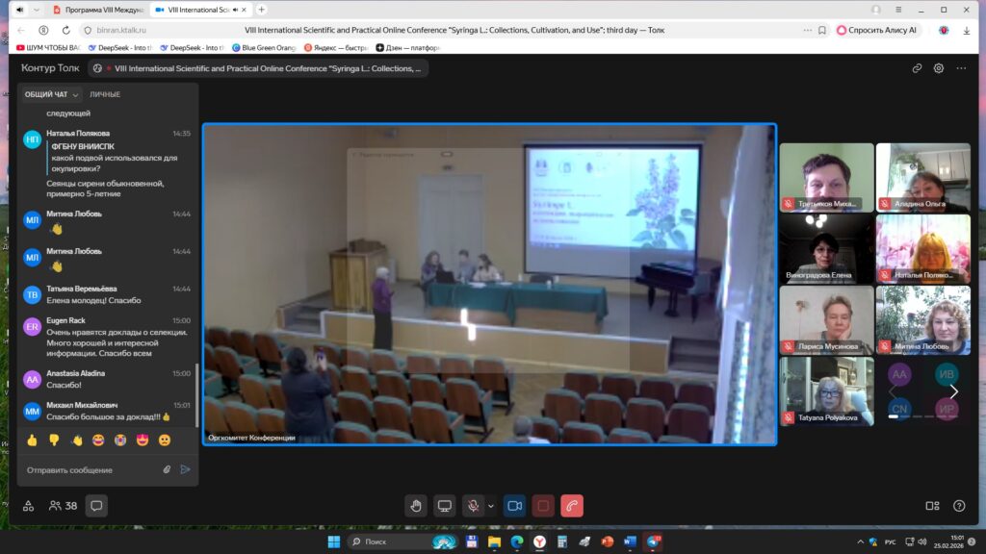Click the 'Спросить Алису AI' button

coord(877,30)
